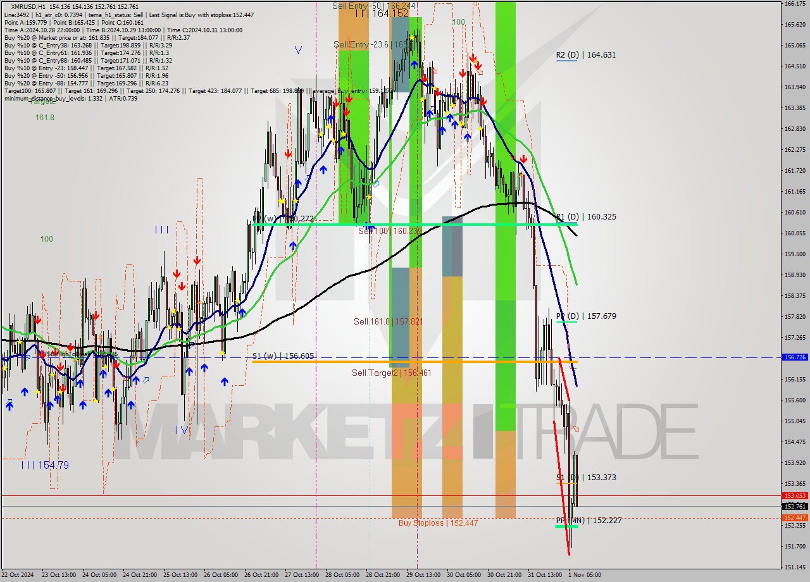This screenshot has width=810, height=582.
Task: Click the red 153.053 price tag
Action: [x=795, y=496]
